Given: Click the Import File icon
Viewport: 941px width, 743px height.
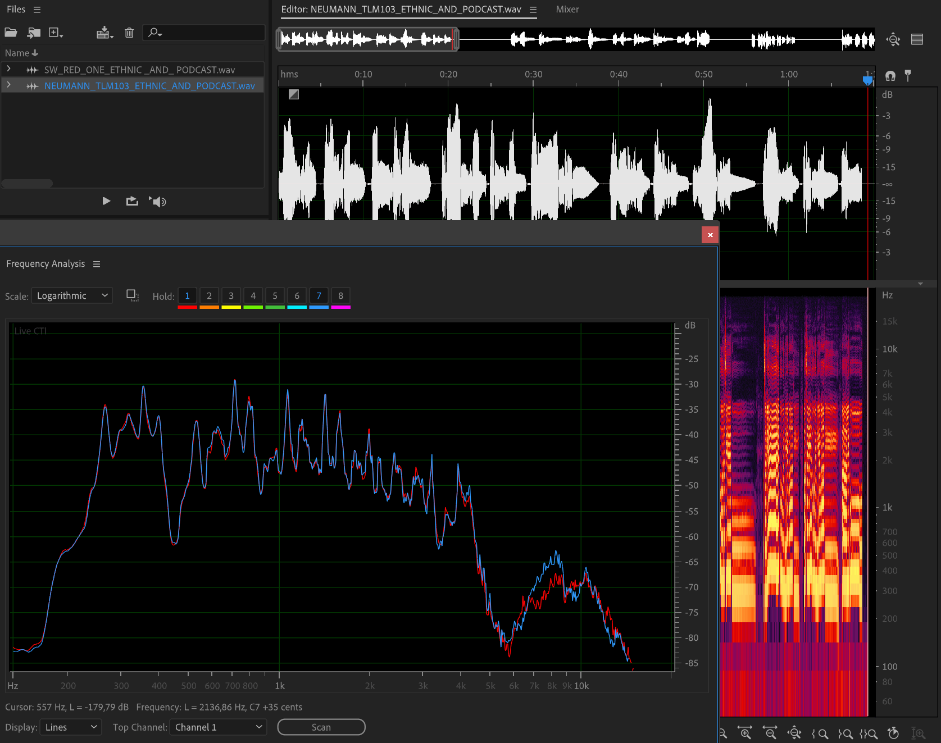Looking at the screenshot, I should (34, 33).
